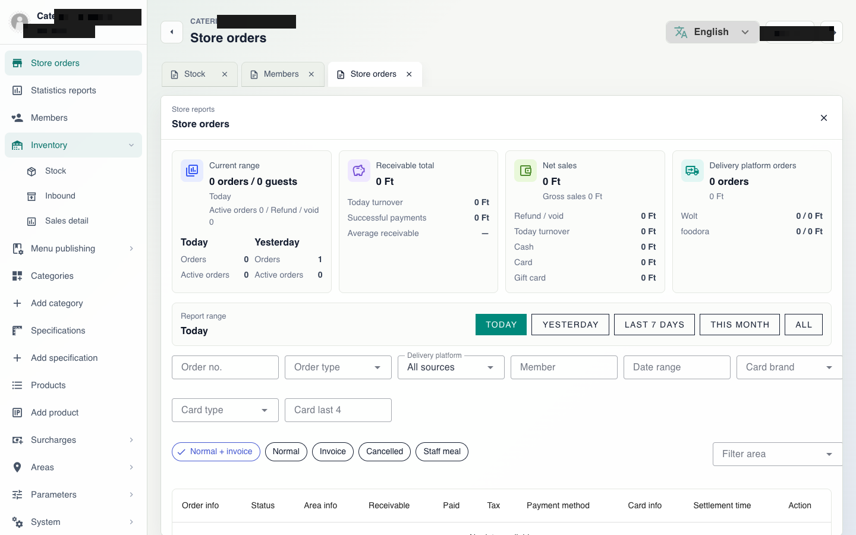This screenshot has width=856, height=535.
Task: Open the Order type dropdown
Action: pos(338,367)
